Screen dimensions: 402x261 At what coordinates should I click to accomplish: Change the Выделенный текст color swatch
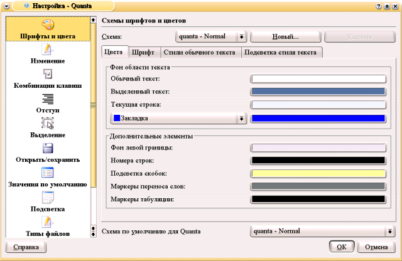pyautogui.click(x=318, y=91)
